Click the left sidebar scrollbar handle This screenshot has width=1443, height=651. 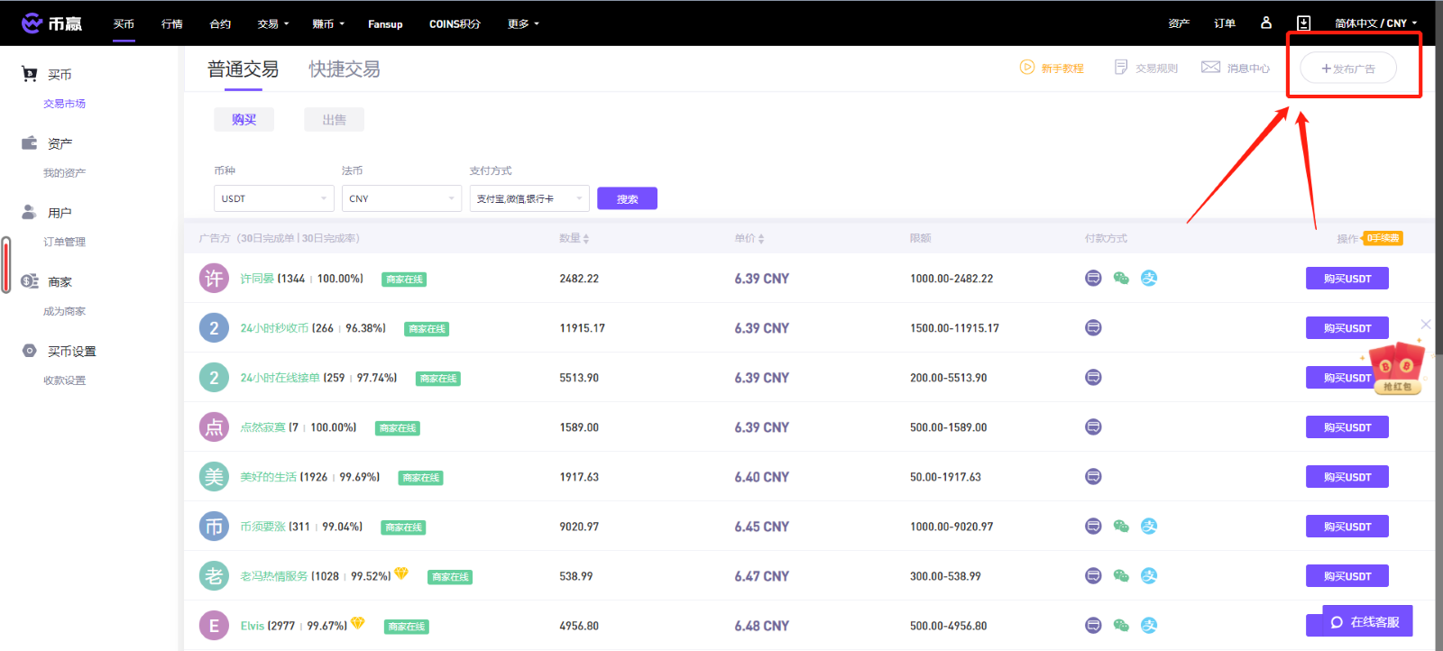[6, 265]
